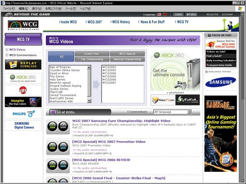Image resolution: width=246 pixels, height=184 pixels.
Task: Play the 200K stream of WCG 2006 REVIEW
Action: (x=52, y=165)
